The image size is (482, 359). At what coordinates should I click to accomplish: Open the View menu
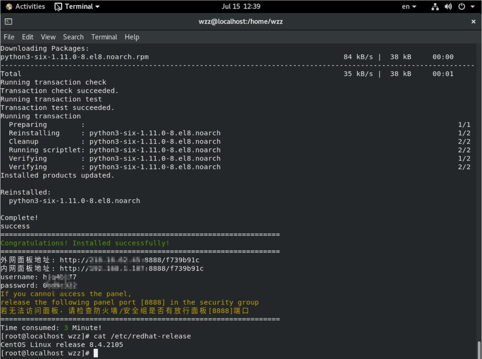click(48, 37)
